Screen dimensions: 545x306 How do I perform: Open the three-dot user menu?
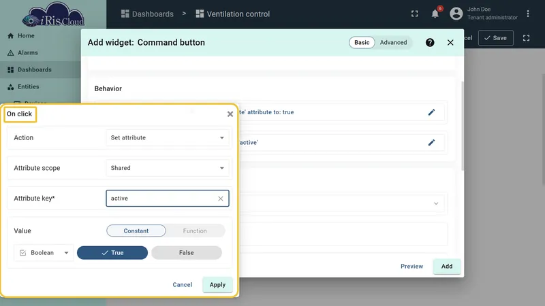(528, 14)
